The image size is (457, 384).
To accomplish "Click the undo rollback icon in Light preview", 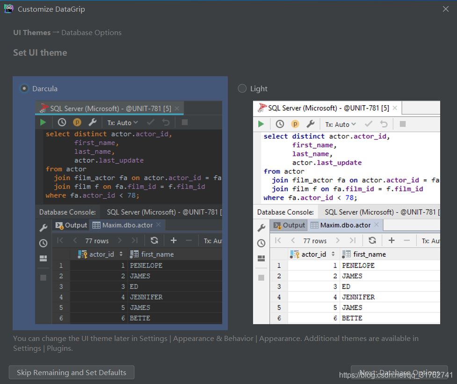I will (x=384, y=124).
